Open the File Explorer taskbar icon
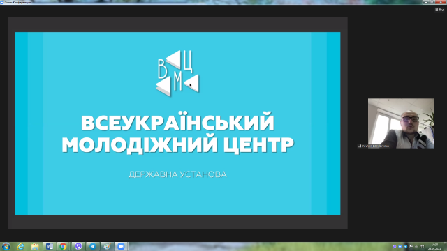Viewport: 447px width, 251px height. [x=35, y=246]
